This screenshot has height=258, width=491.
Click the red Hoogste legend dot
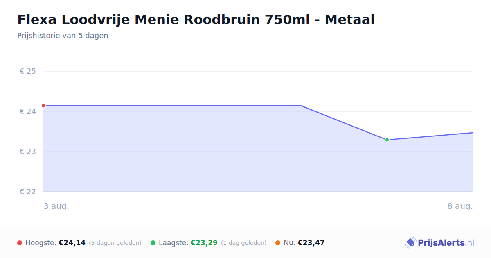[x=20, y=243]
